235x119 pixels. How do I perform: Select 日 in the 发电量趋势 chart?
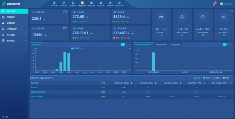122,44
